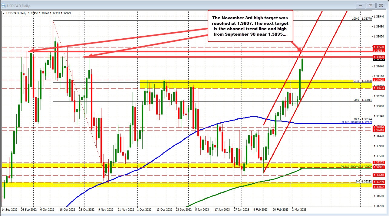
Task: Click the black current price tag 1.37979
Action: coord(379,60)
